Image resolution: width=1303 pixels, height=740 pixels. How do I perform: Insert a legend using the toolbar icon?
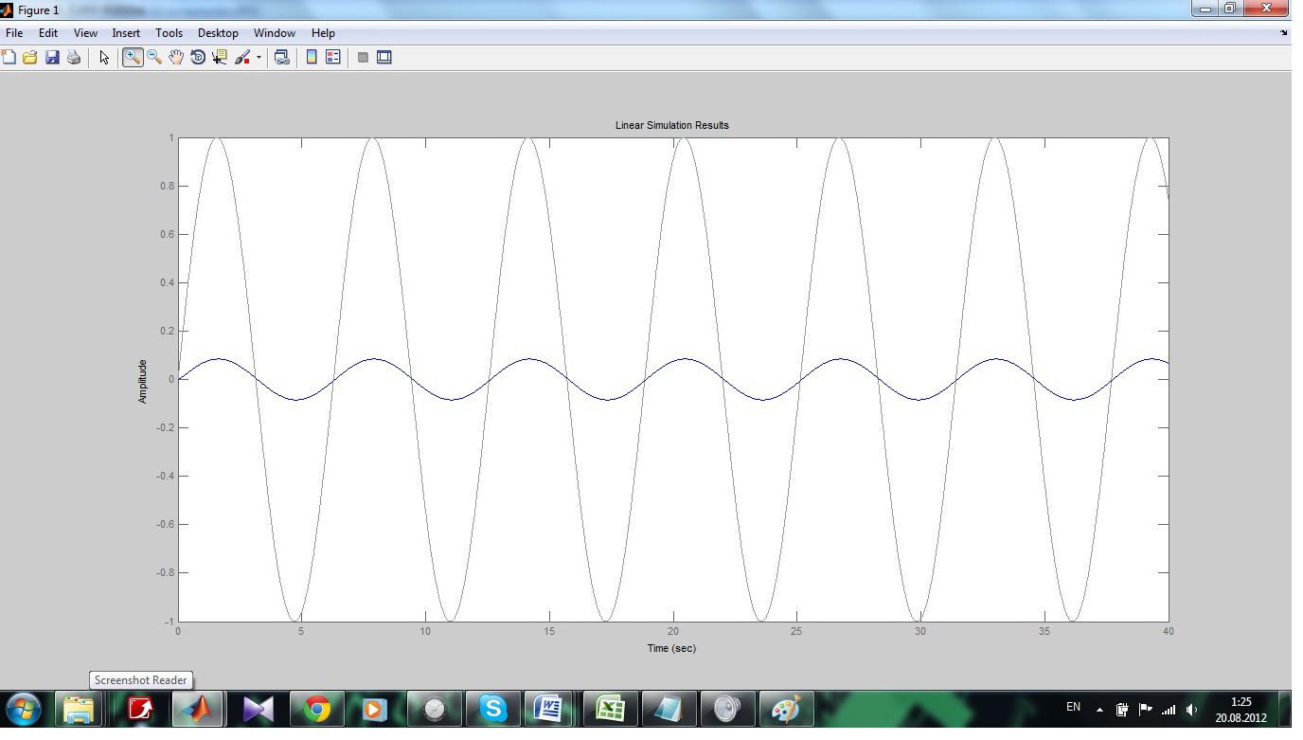(x=333, y=58)
